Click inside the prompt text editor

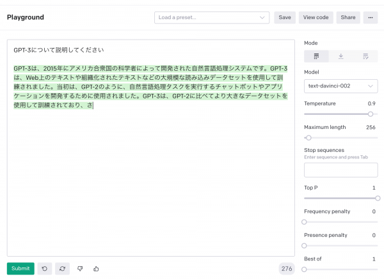click(150, 148)
